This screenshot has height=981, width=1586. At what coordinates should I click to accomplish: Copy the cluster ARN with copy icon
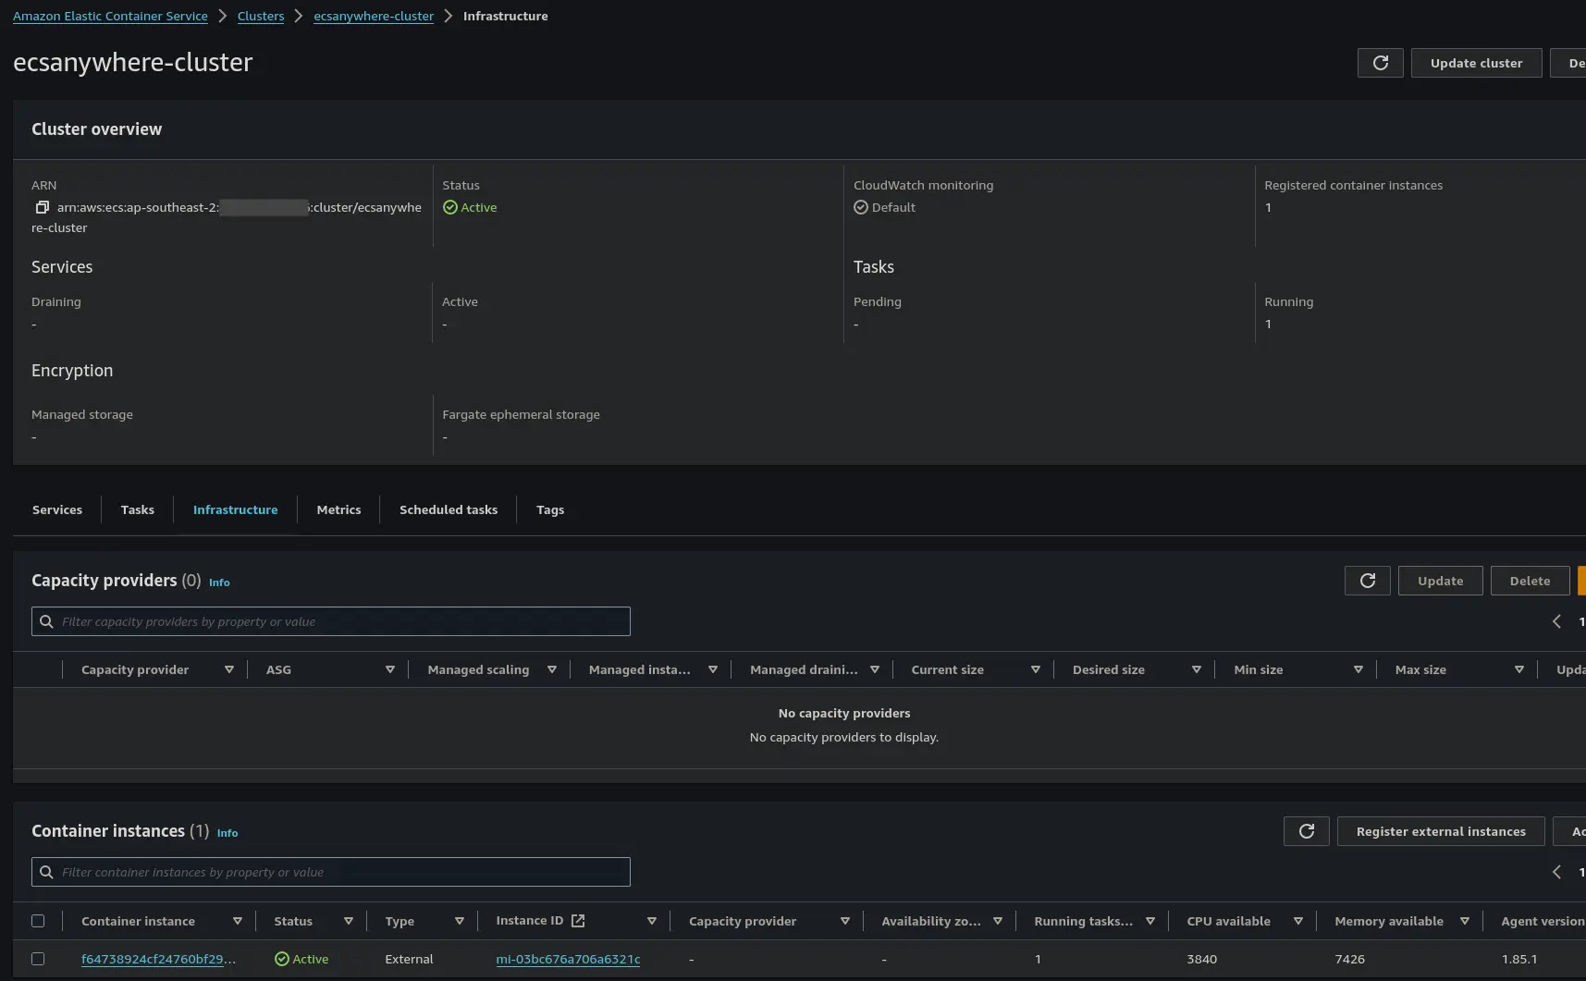coord(42,207)
